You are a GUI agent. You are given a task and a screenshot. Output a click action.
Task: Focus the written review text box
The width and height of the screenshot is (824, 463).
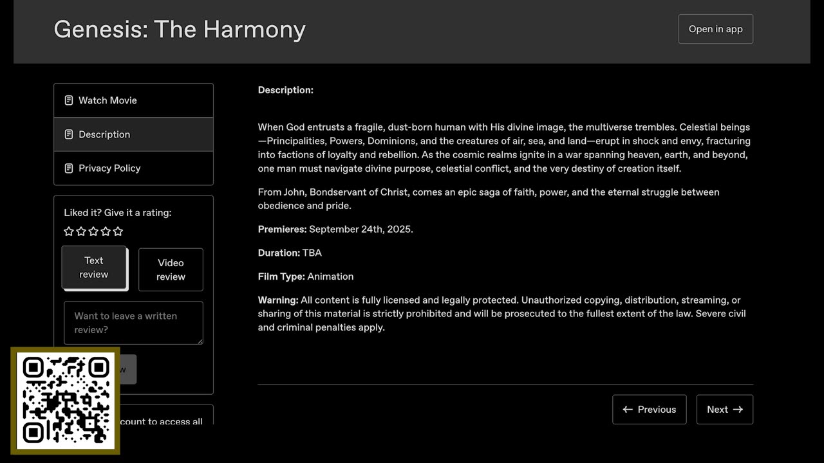[133, 323]
